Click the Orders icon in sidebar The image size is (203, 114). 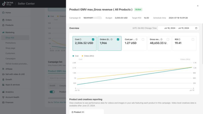tap(3, 20)
